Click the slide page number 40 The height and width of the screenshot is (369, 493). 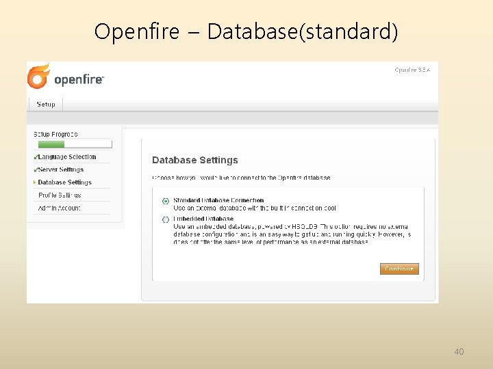[459, 351]
